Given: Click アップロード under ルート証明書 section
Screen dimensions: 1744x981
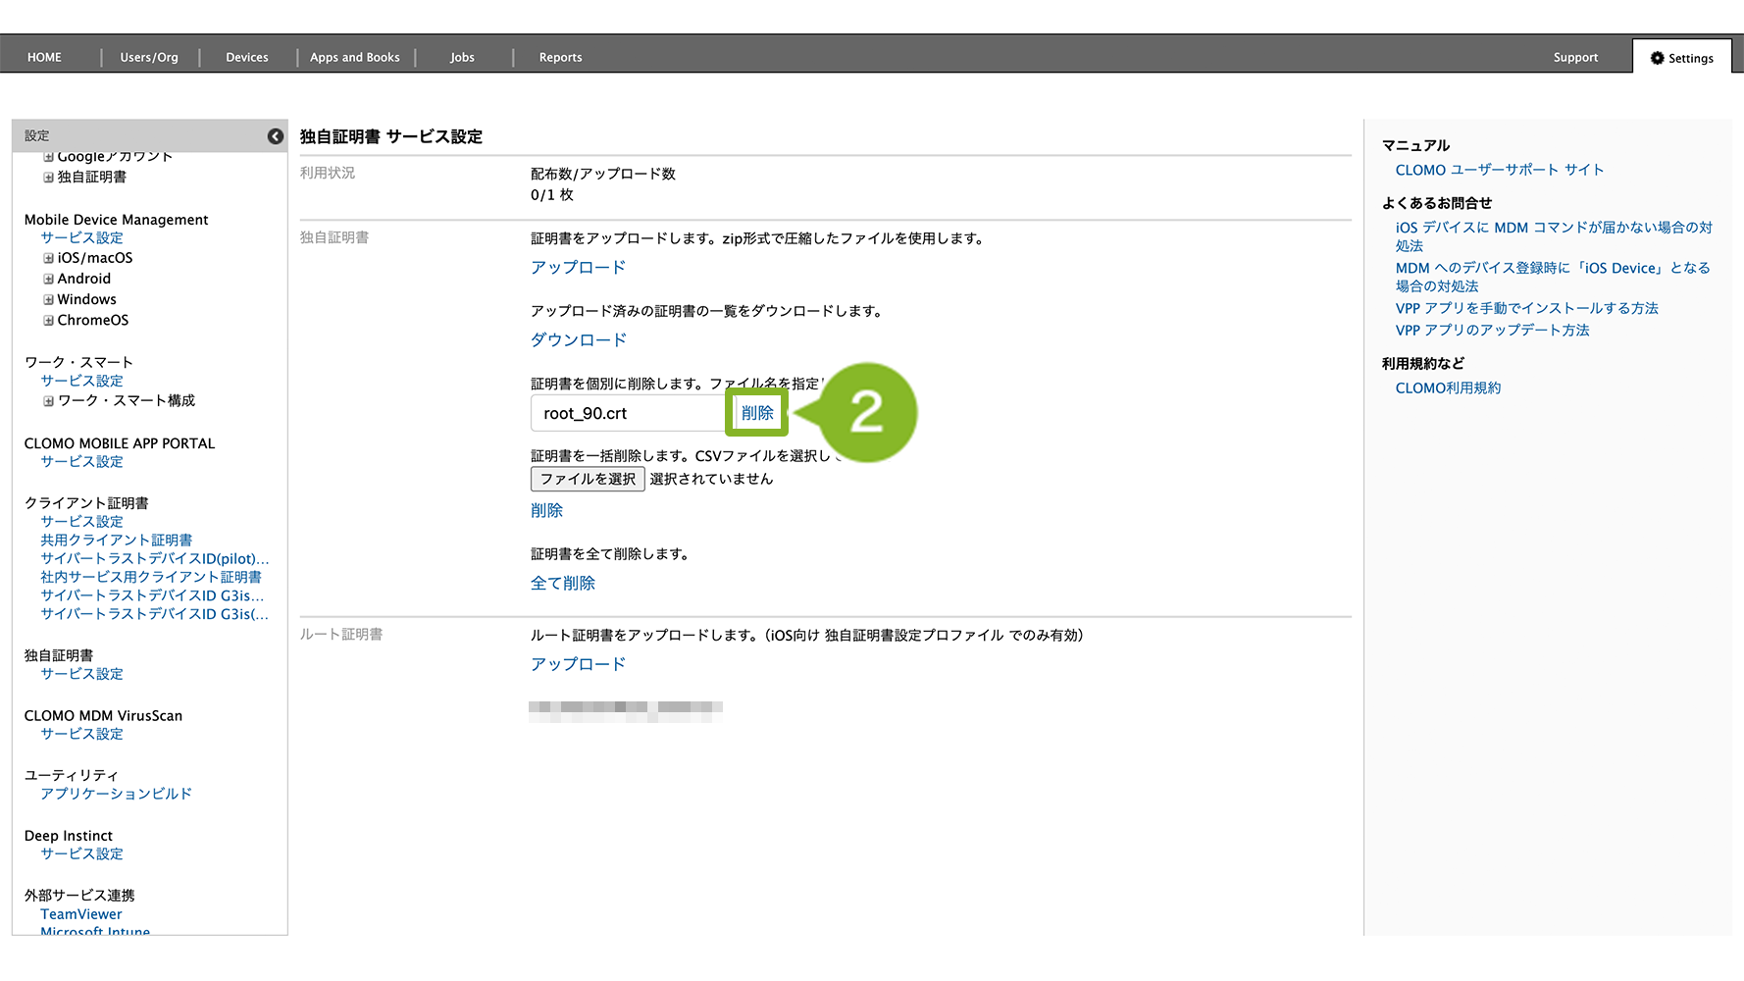Looking at the screenshot, I should [x=578, y=664].
